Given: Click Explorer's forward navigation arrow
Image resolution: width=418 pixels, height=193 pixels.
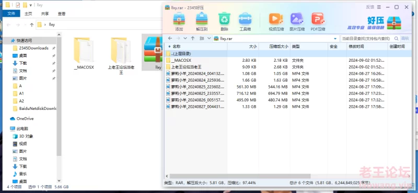Looking at the screenshot, I should pos(18,25).
